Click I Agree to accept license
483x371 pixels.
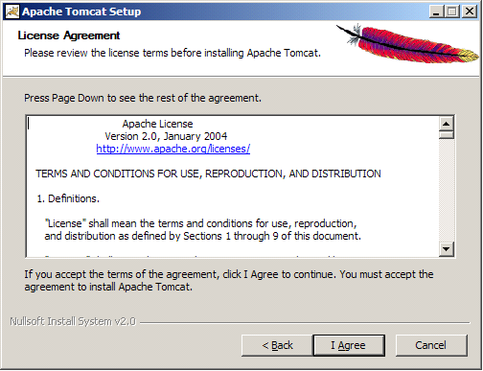coord(349,345)
